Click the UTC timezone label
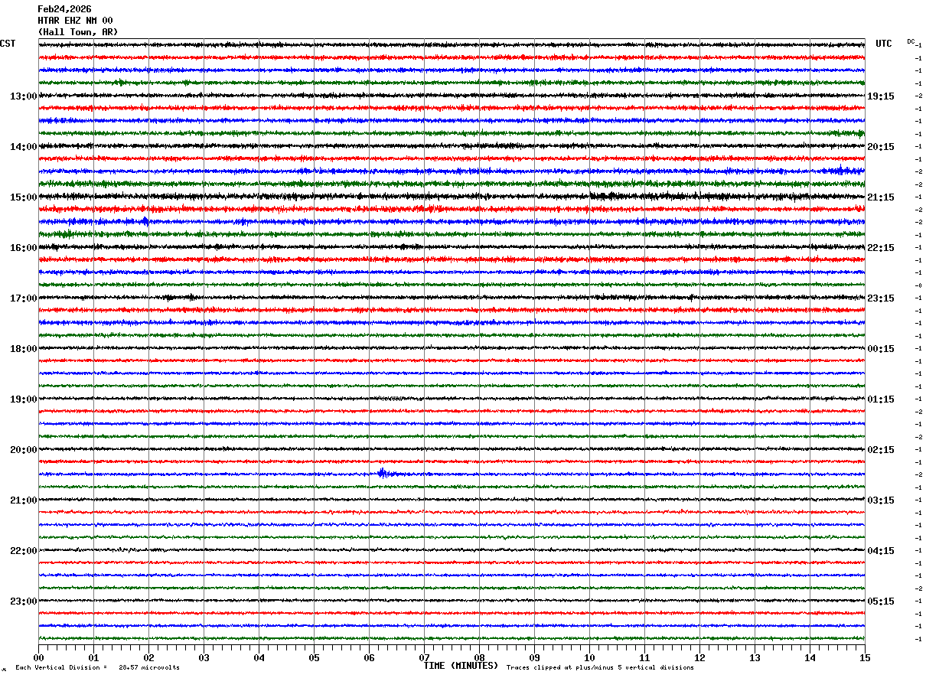Viewport: 926px width, 678px height. point(884,44)
